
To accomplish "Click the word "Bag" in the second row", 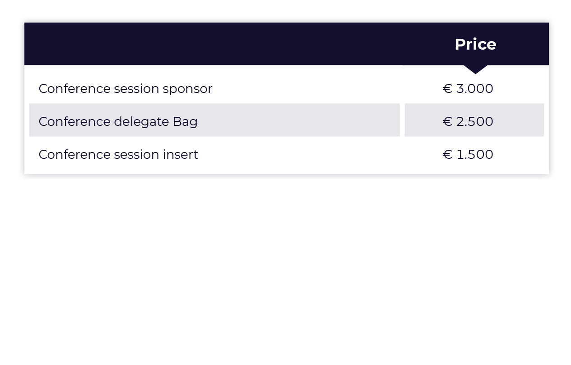I will tap(185, 122).
